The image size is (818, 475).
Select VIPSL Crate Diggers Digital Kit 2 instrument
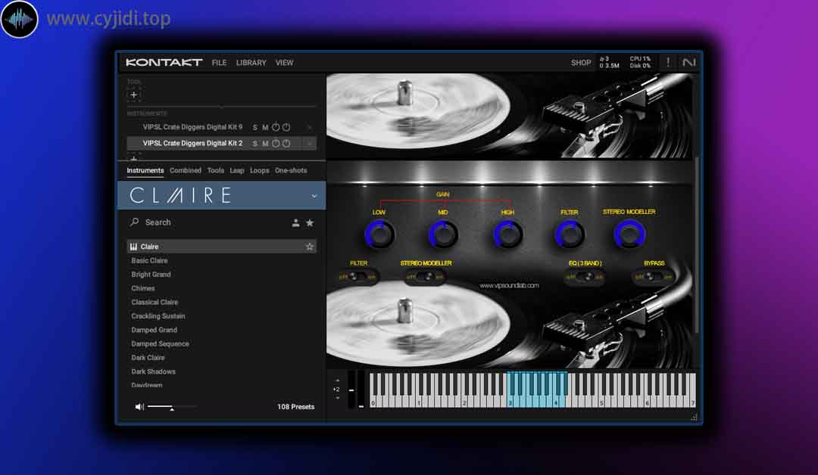tap(192, 143)
